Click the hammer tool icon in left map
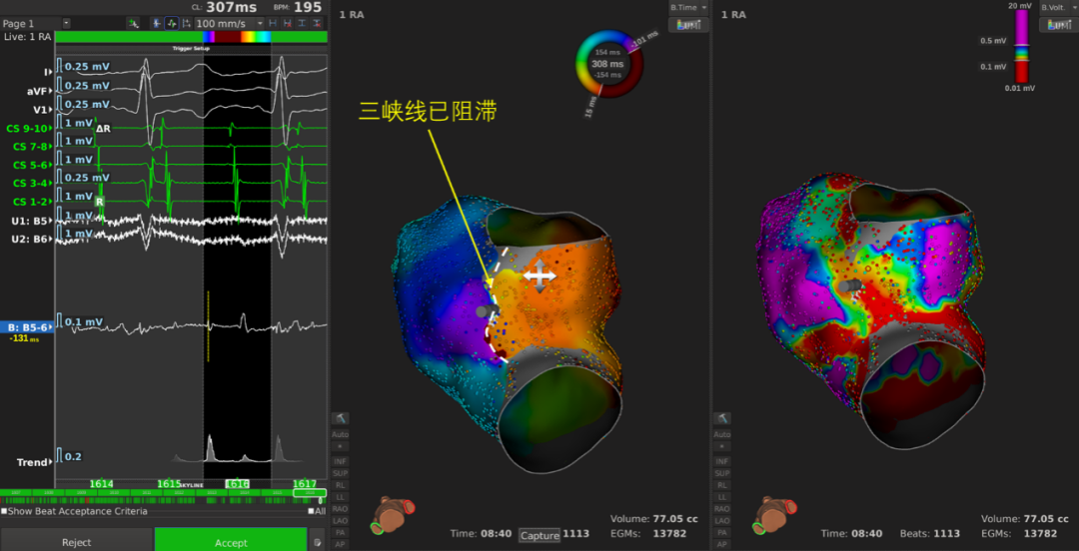 click(340, 419)
